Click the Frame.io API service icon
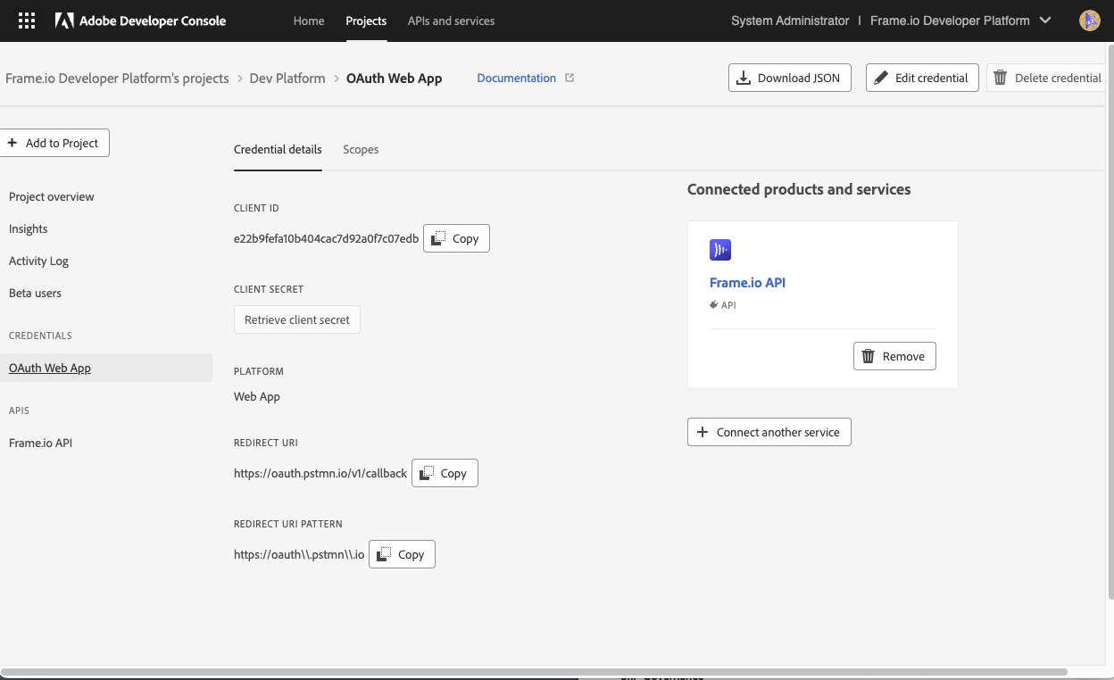This screenshot has width=1114, height=680. [720, 250]
